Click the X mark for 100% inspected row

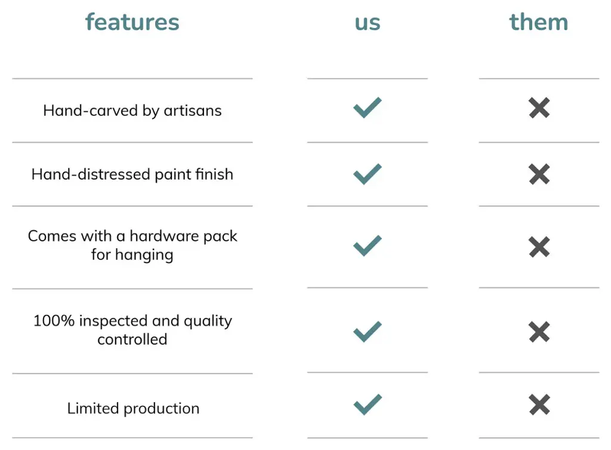(539, 332)
